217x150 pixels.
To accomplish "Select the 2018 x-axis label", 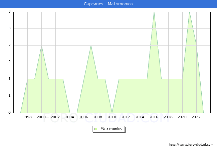I will point(168,117).
